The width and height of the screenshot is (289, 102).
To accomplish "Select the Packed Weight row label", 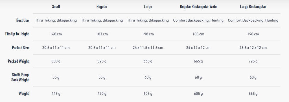I will [x=18, y=61].
